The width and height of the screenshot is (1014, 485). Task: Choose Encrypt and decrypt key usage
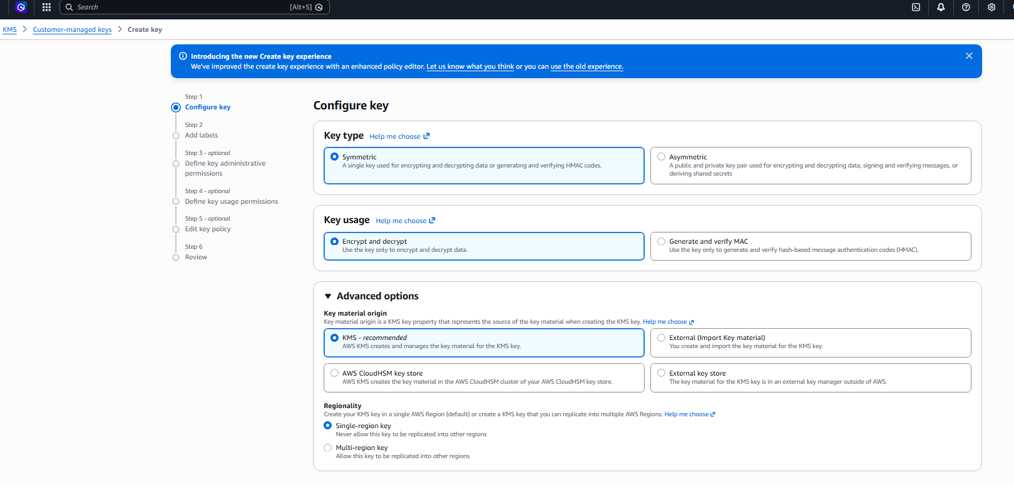coord(484,246)
